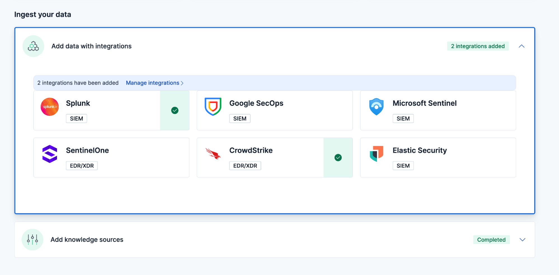Image resolution: width=559 pixels, height=275 pixels.
Task: Select the Elastic Security card title
Action: [x=420, y=150]
